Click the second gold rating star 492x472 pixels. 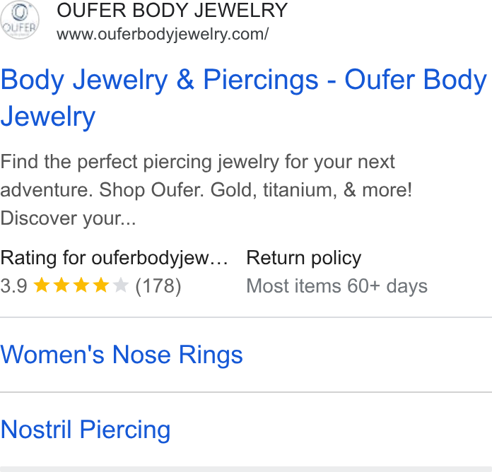61,285
